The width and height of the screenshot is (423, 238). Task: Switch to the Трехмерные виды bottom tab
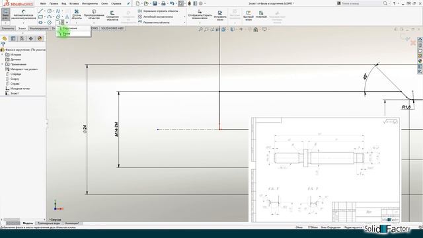49,223
